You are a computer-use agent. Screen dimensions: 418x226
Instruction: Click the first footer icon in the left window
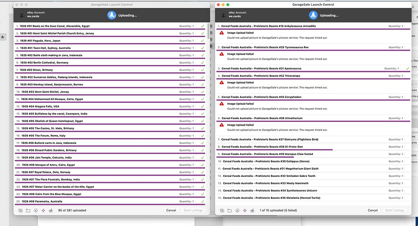pyautogui.click(x=20, y=211)
